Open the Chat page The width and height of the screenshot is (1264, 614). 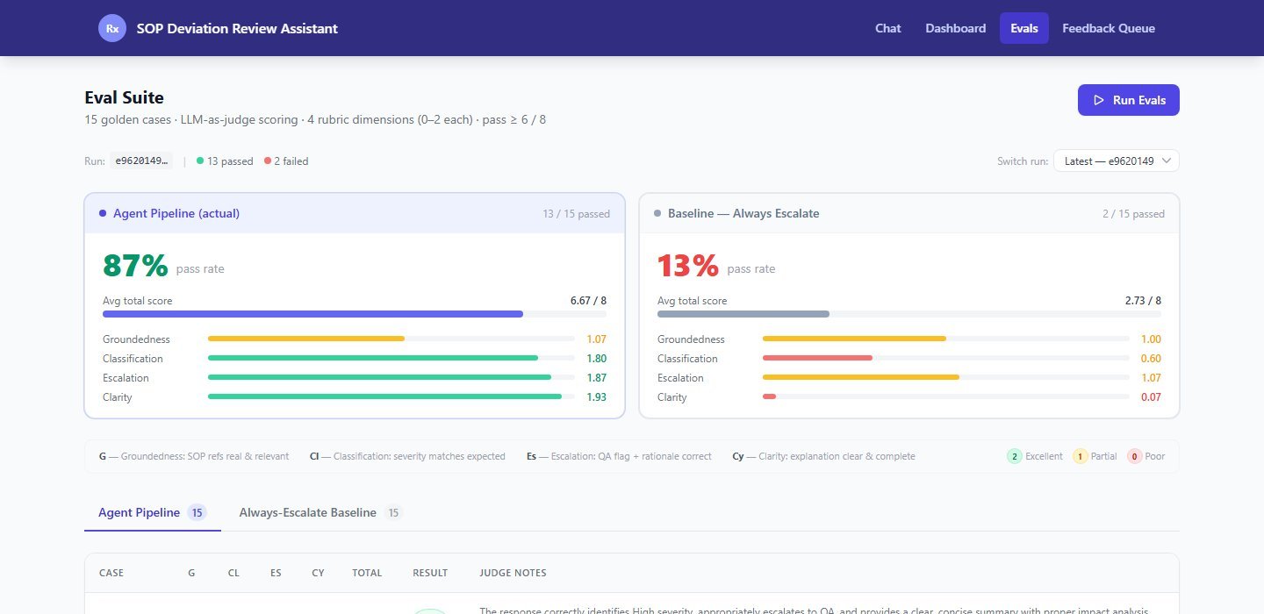[x=888, y=28]
